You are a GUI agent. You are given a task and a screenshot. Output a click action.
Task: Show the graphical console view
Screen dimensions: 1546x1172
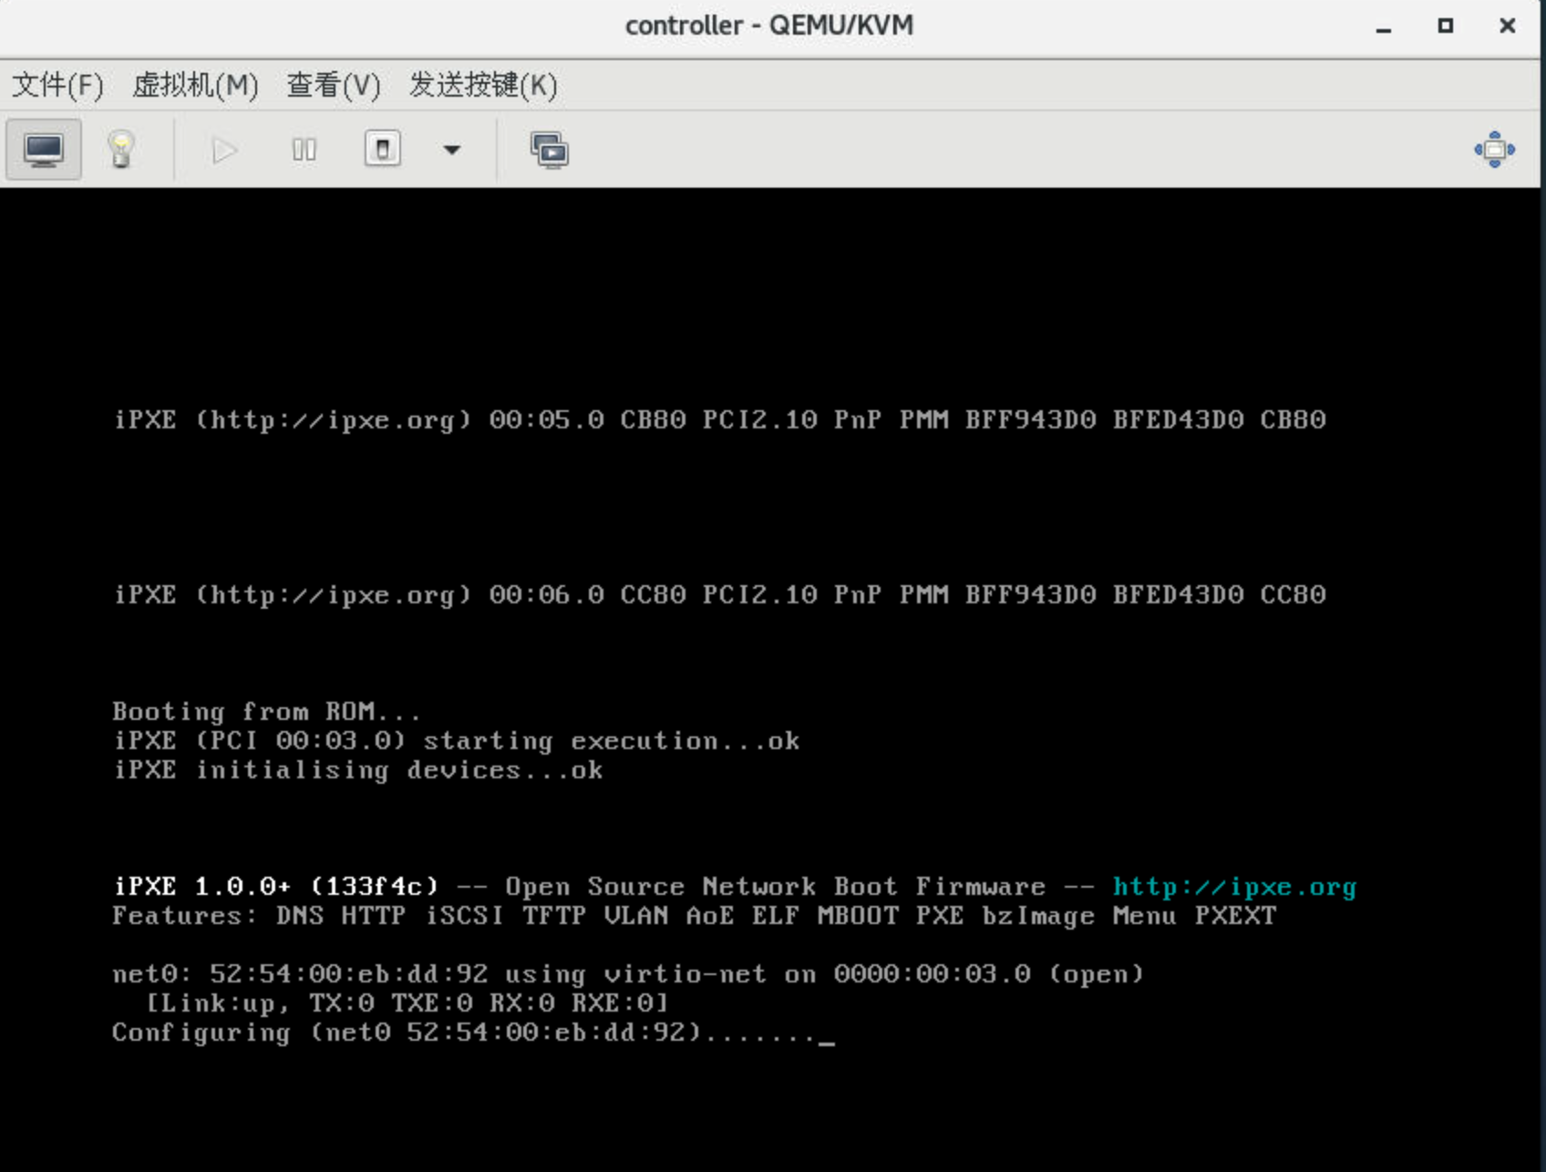44,149
